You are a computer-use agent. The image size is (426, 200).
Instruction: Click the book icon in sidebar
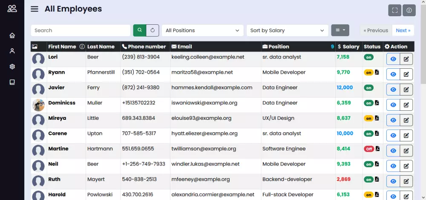(x=12, y=82)
